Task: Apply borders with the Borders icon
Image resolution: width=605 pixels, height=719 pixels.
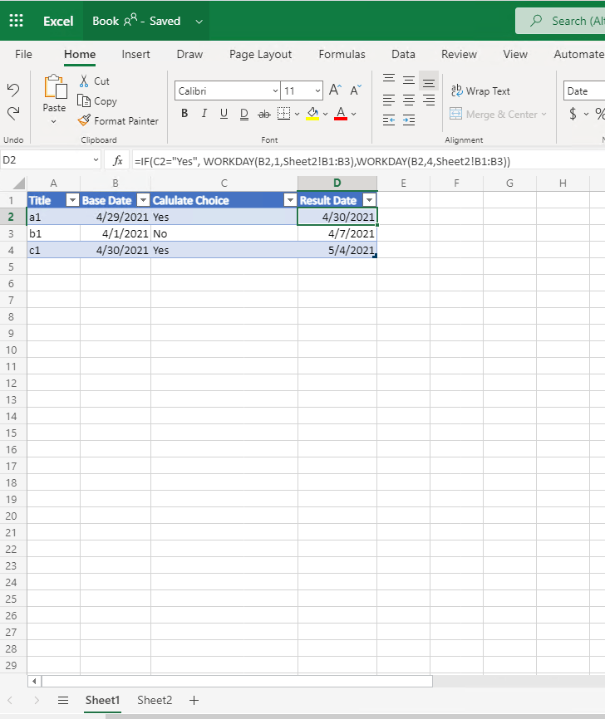Action: coord(283,113)
